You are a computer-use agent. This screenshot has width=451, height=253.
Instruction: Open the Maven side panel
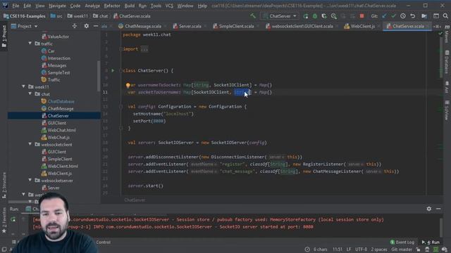point(447,34)
